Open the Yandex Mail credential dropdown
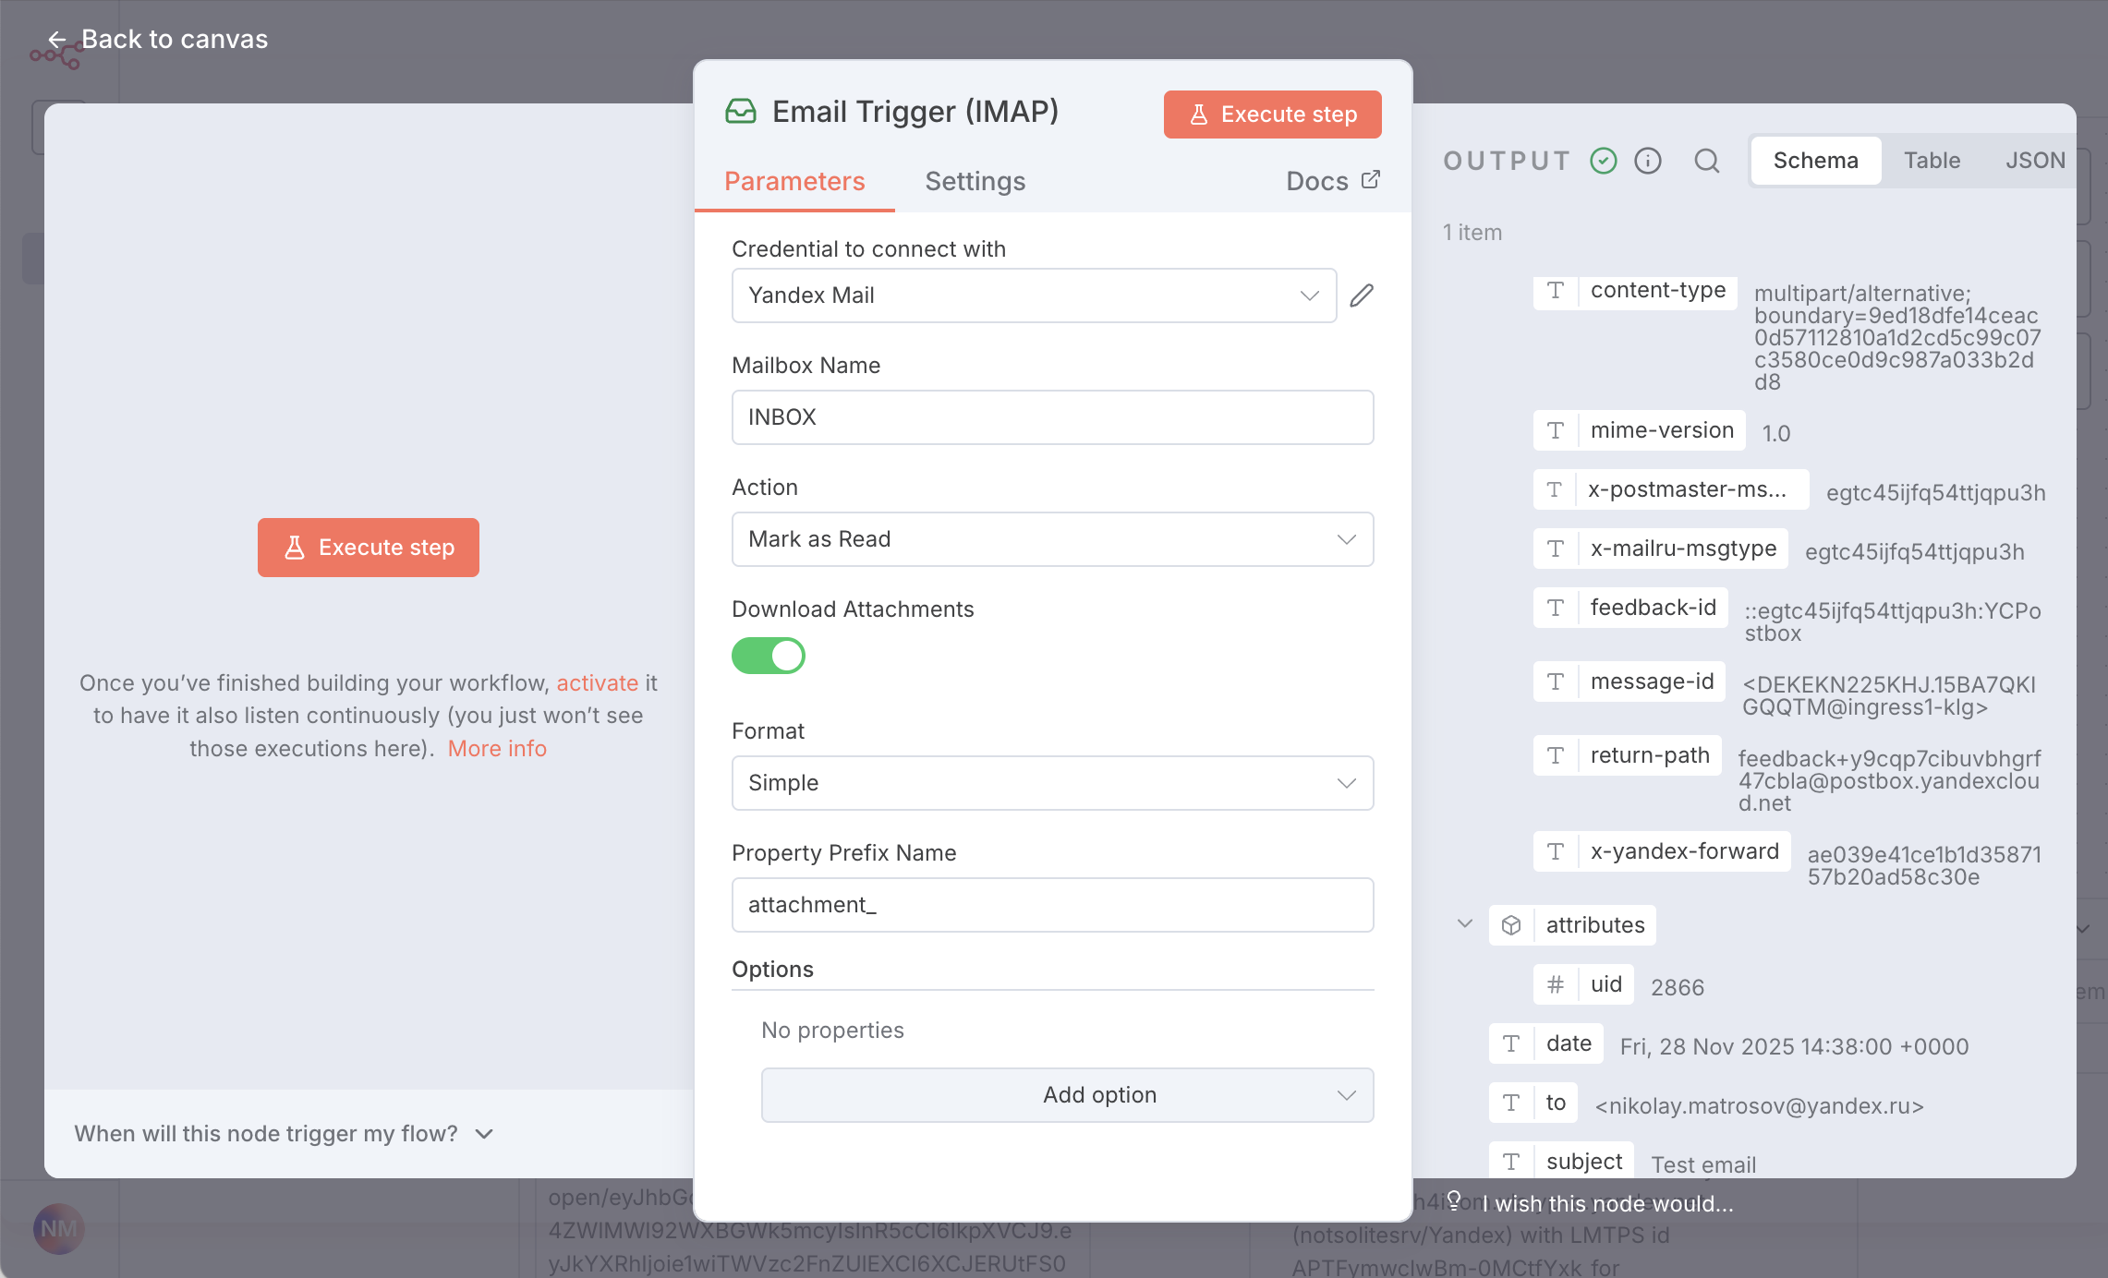This screenshot has height=1278, width=2108. click(x=1033, y=295)
